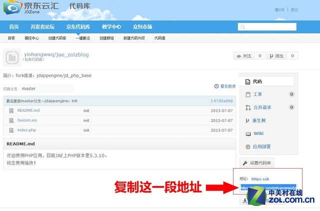Click the 应用部署 play icon
The image size is (320, 211).
(248, 147)
